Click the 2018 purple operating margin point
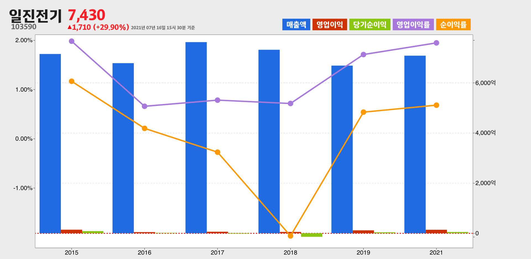The image size is (531, 259). click(290, 103)
